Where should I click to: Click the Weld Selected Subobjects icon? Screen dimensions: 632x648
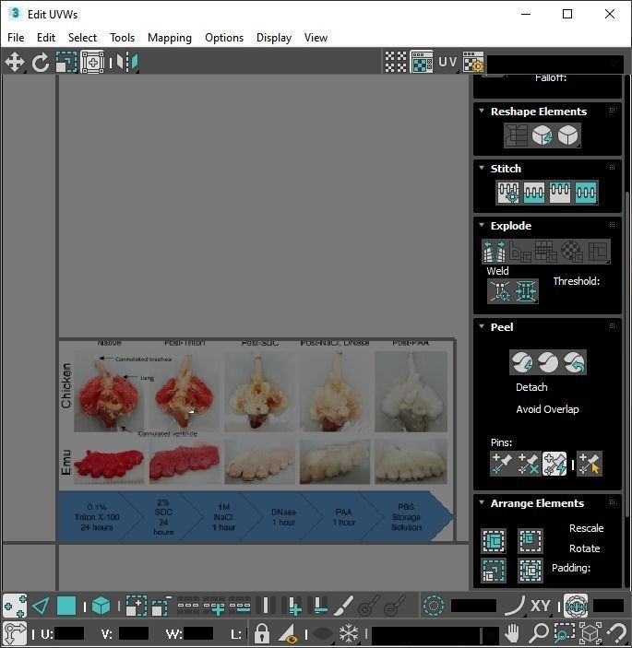526,291
